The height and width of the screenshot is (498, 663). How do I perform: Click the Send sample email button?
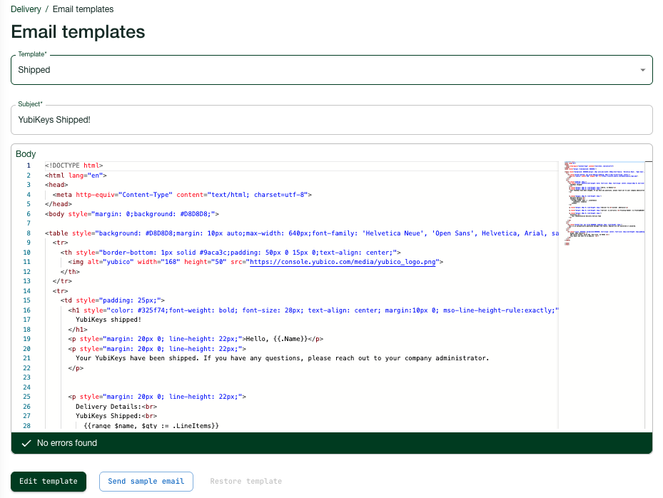point(146,482)
